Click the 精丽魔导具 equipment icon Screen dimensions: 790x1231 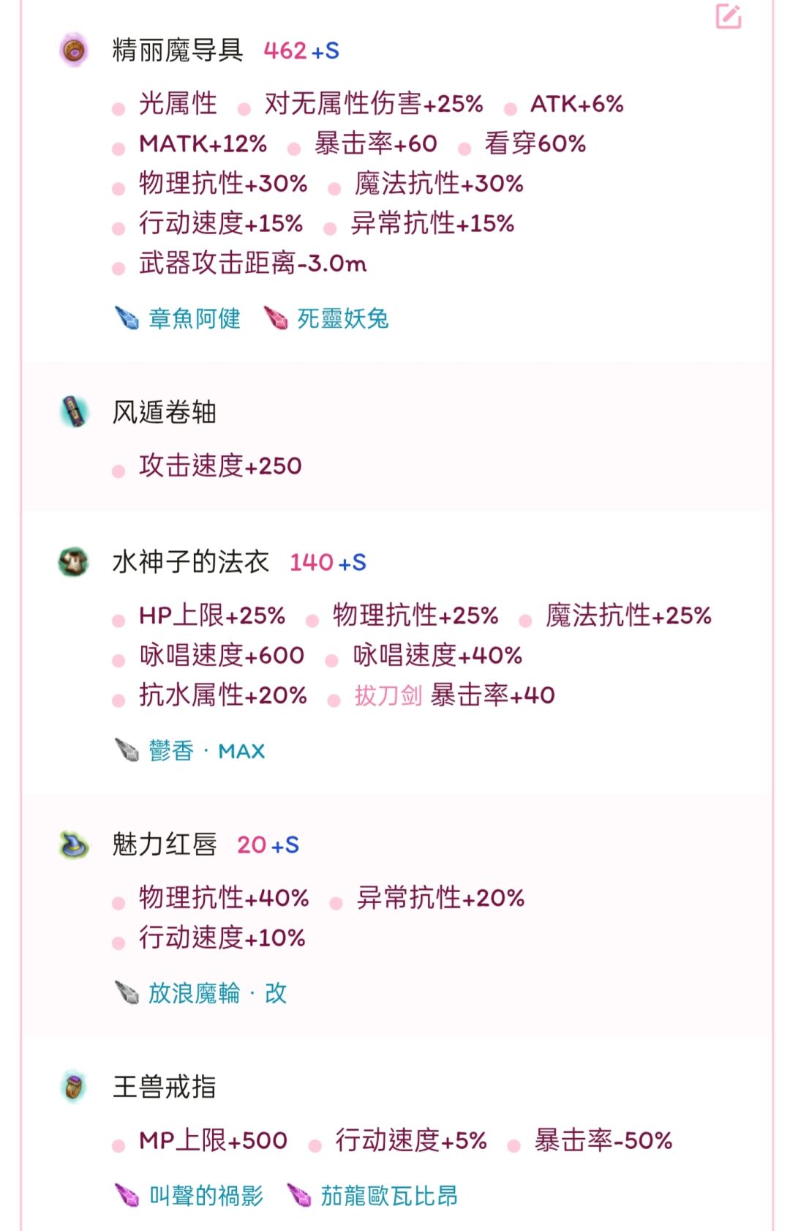[73, 50]
